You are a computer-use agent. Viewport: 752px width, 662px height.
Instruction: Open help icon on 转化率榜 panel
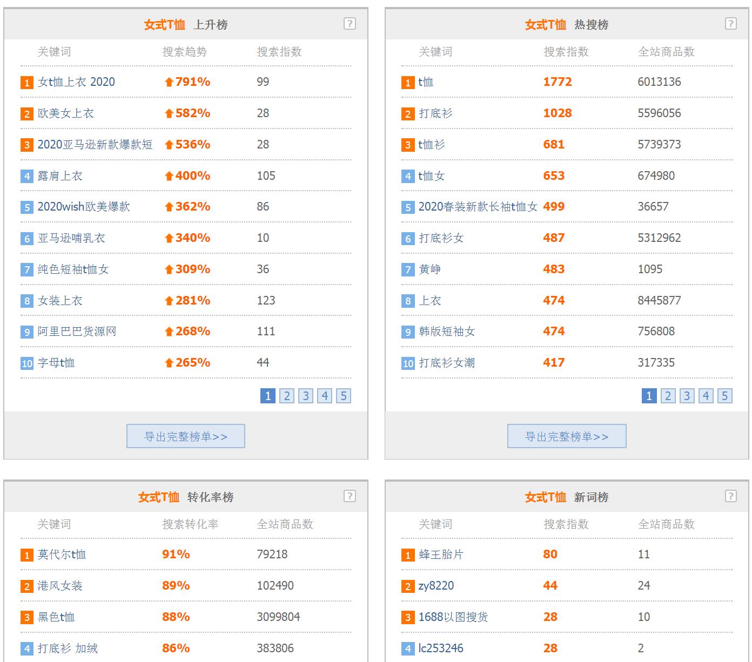click(x=350, y=496)
